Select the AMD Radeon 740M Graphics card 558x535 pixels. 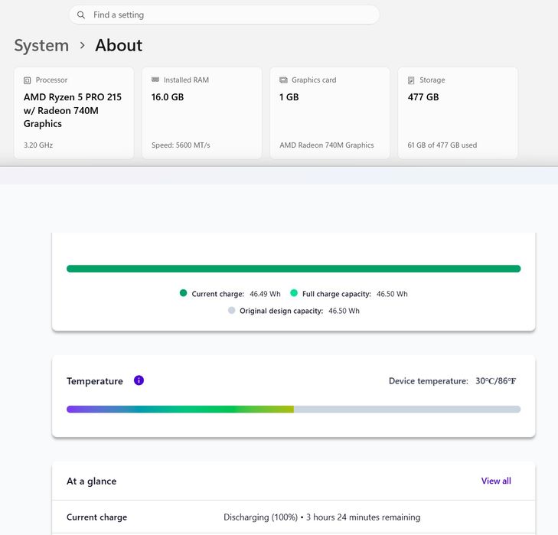point(330,113)
